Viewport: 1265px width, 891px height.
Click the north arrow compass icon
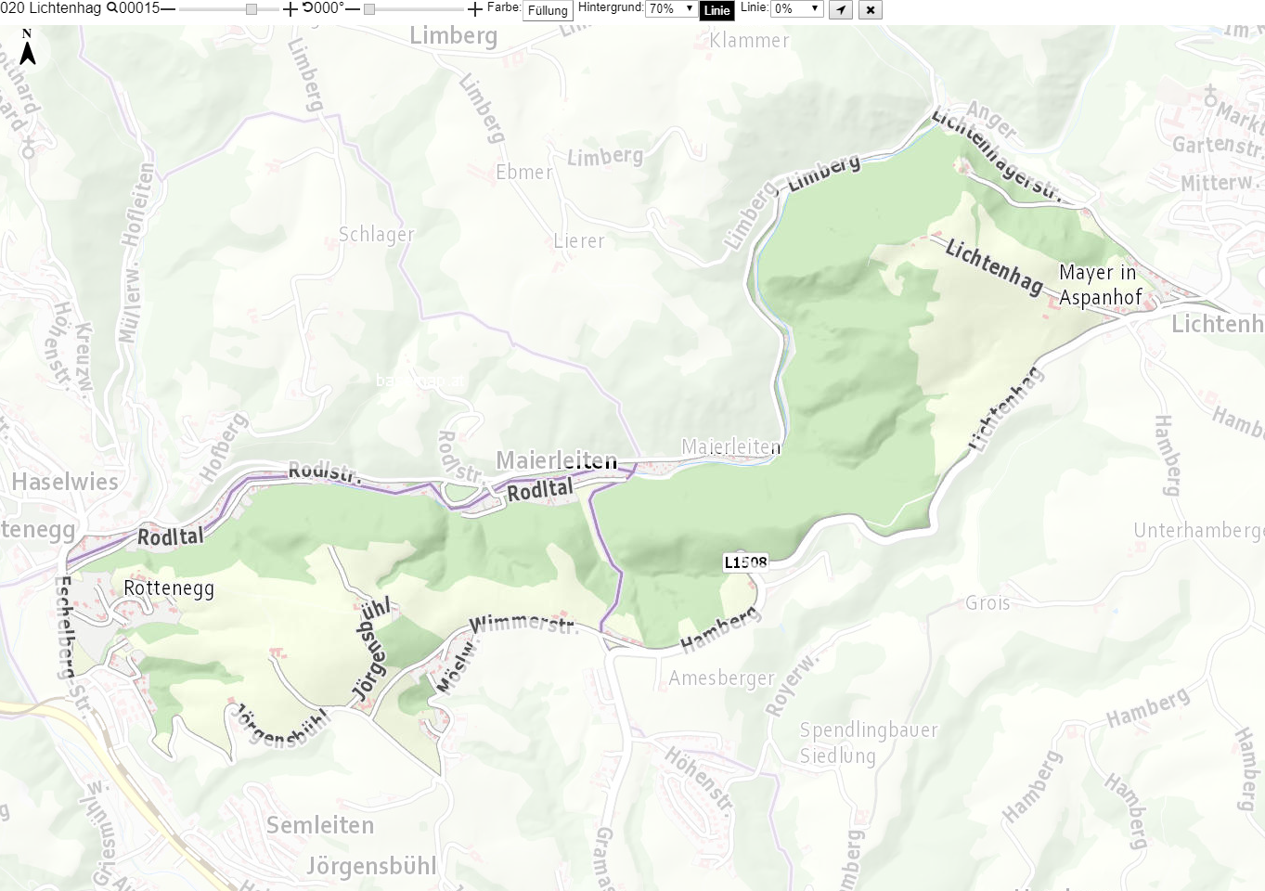[28, 47]
